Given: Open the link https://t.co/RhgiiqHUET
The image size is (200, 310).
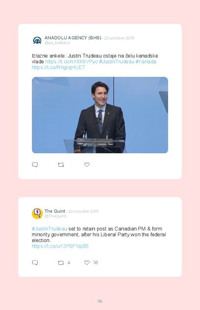Looking at the screenshot, I should (58, 68).
